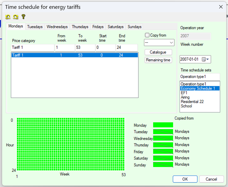The height and width of the screenshot is (187, 228).
Task: Switch to the Tuesdays tab
Action: [x=35, y=27]
